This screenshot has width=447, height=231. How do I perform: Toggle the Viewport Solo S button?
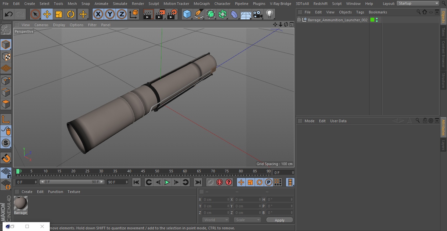6,143
